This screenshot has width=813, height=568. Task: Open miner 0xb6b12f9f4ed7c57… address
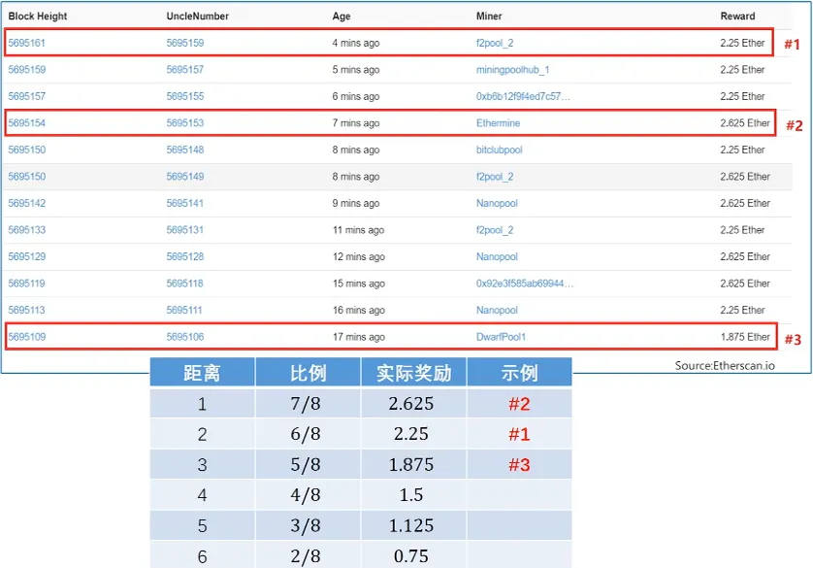[x=523, y=96]
